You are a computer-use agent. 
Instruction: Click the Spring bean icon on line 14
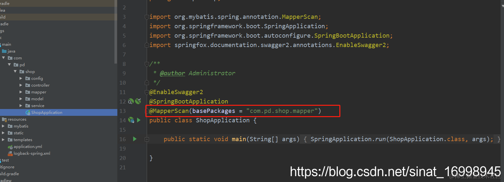pyautogui.click(x=131, y=120)
